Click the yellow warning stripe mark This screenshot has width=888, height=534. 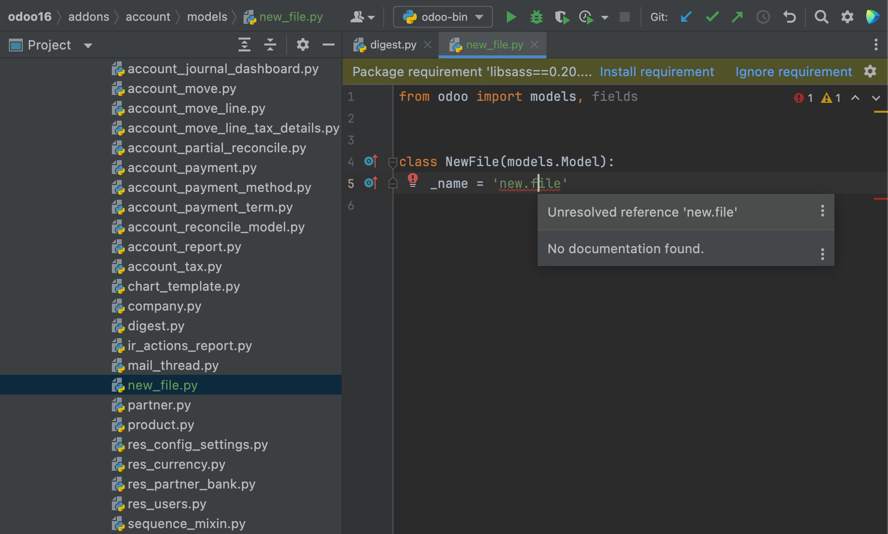coord(881,112)
